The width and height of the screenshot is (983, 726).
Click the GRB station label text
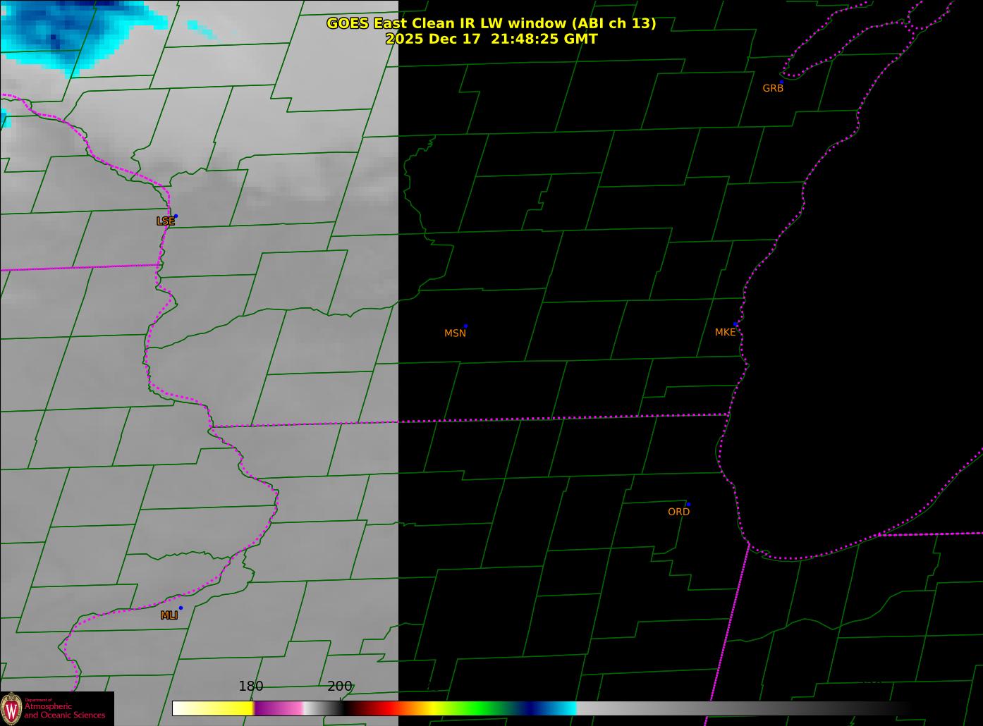(773, 89)
